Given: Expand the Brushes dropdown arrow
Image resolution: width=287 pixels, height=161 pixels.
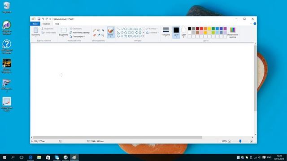Looking at the screenshot, I should point(111,37).
